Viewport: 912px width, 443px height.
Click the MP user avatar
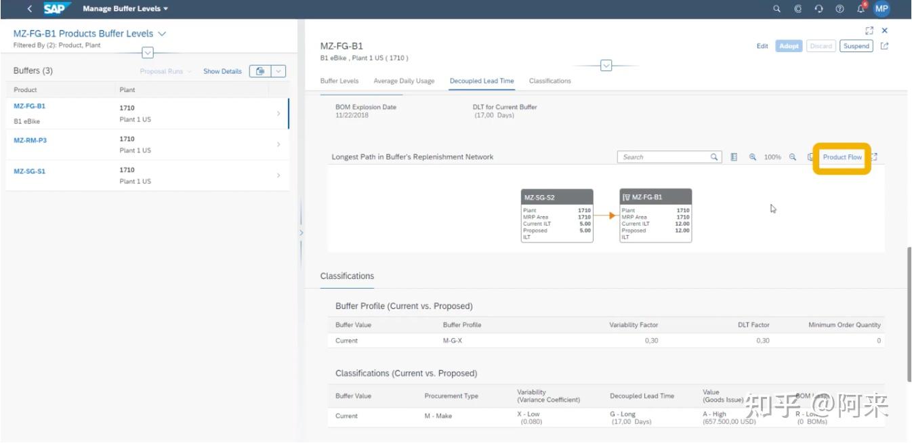(881, 9)
